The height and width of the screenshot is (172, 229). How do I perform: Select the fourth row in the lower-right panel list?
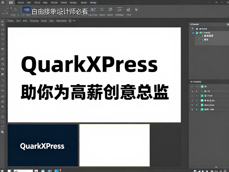coord(209,100)
